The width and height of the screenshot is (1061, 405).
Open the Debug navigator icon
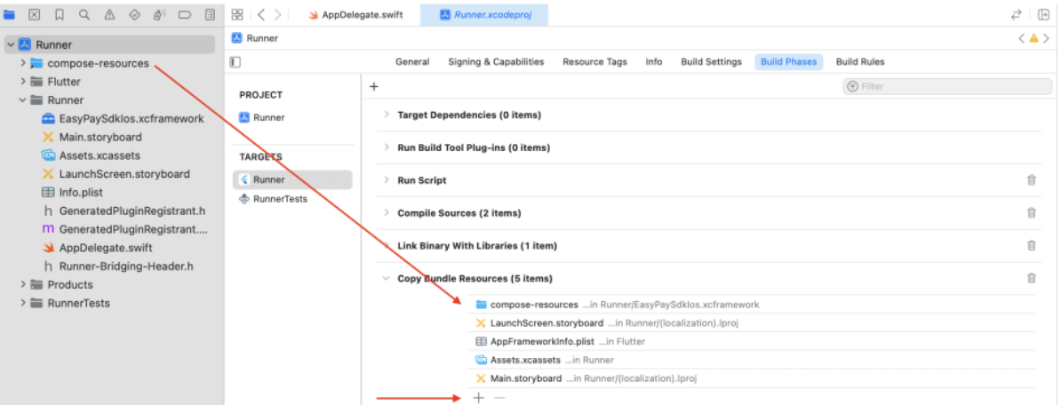[x=160, y=14]
